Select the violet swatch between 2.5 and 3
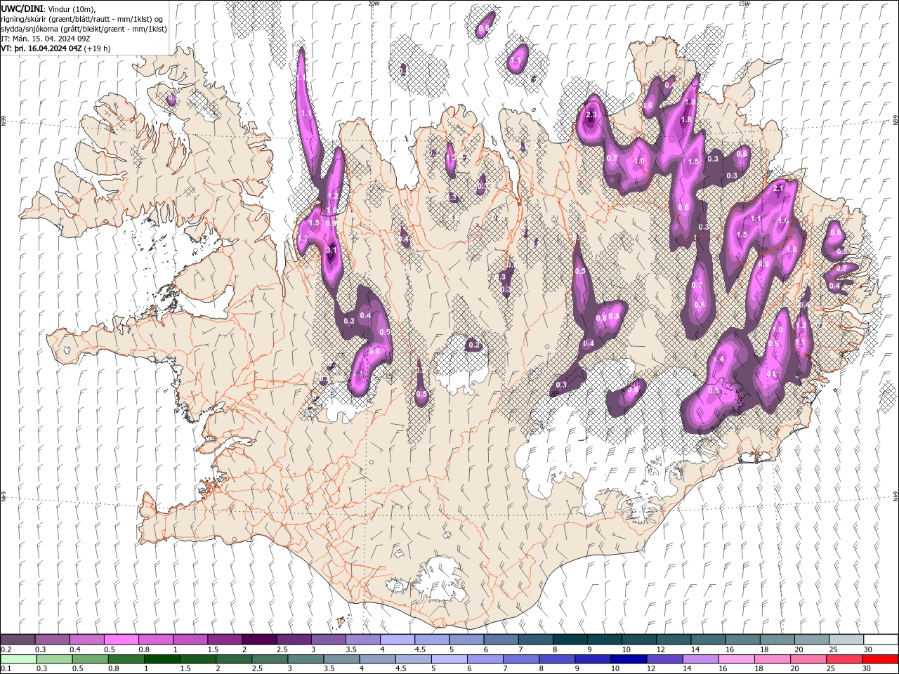This screenshot has height=674, width=899. pos(293,640)
